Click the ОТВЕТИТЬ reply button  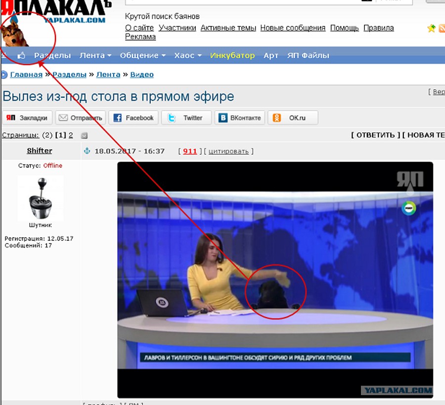tap(375, 135)
